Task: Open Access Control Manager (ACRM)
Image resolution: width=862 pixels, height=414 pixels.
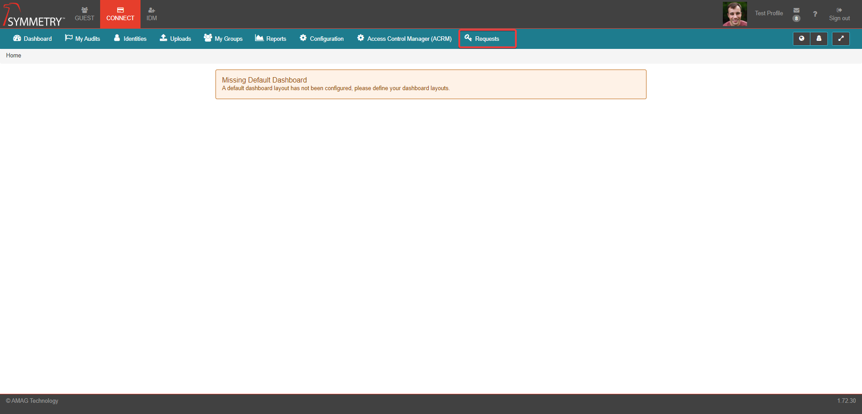Action: click(405, 39)
